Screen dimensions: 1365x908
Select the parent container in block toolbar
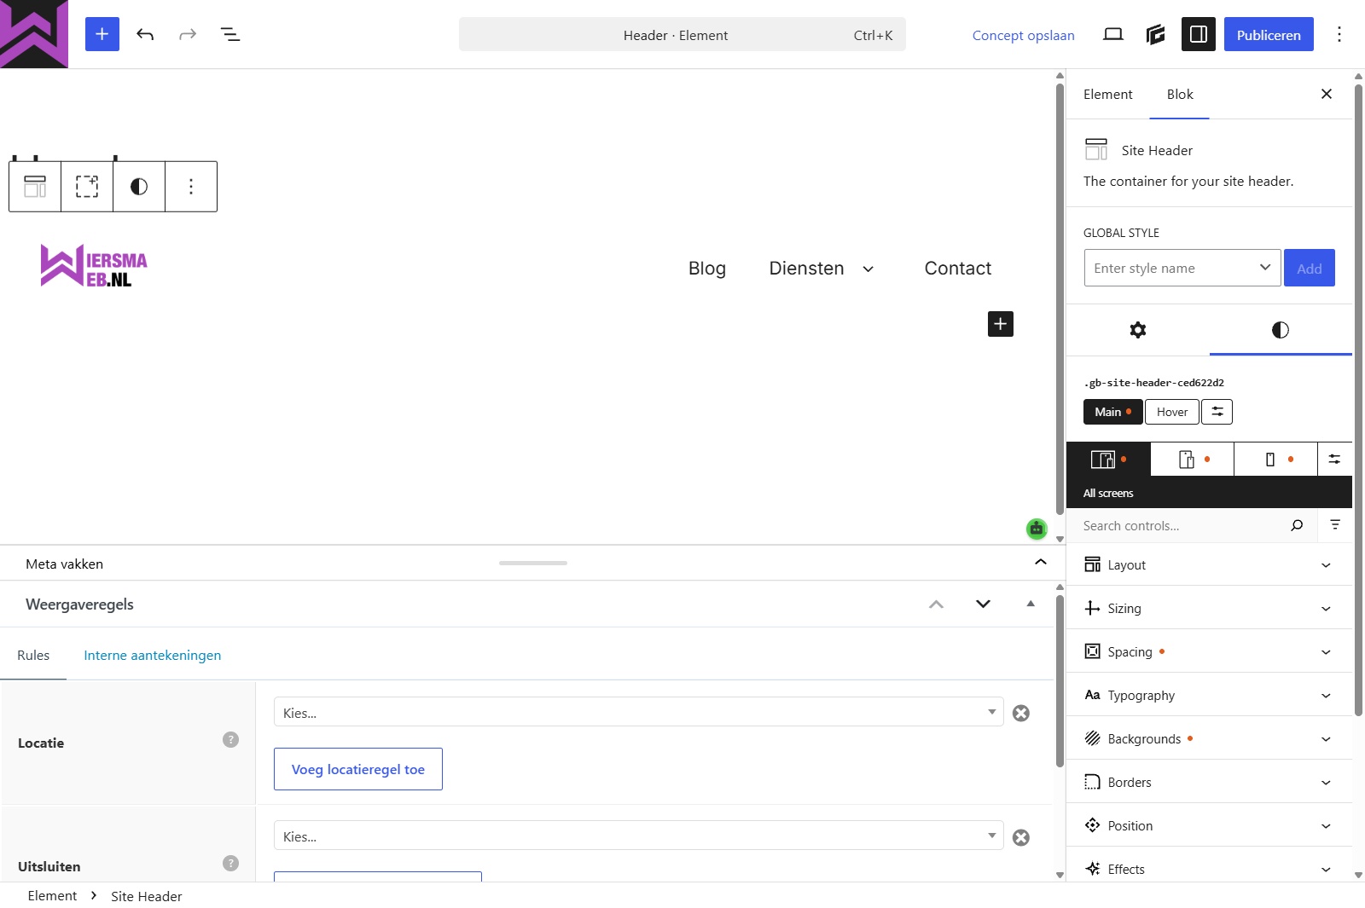87,187
